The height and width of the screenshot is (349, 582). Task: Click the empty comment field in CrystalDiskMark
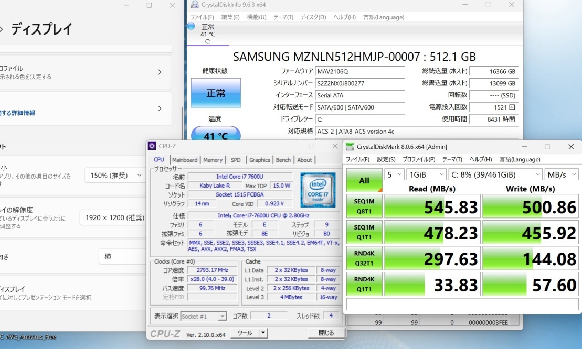point(462,304)
